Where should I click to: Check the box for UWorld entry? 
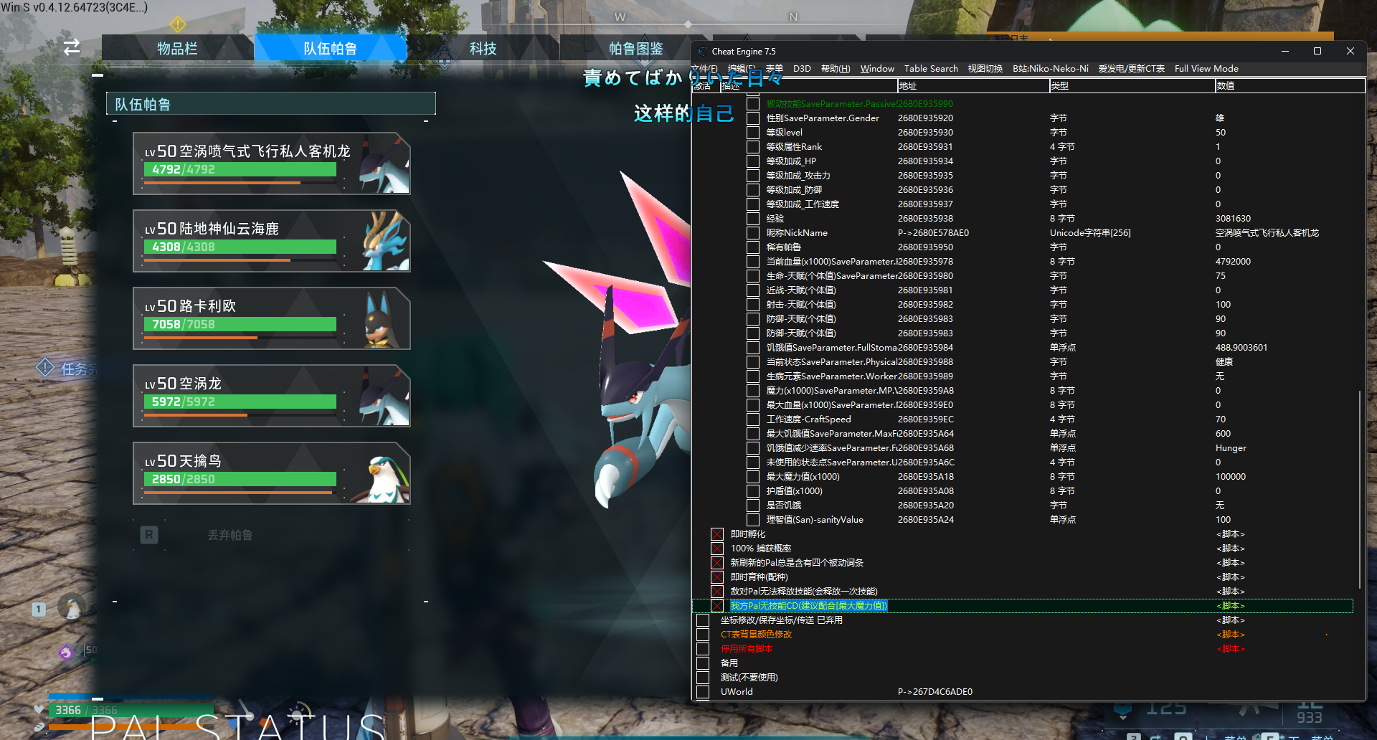click(703, 692)
